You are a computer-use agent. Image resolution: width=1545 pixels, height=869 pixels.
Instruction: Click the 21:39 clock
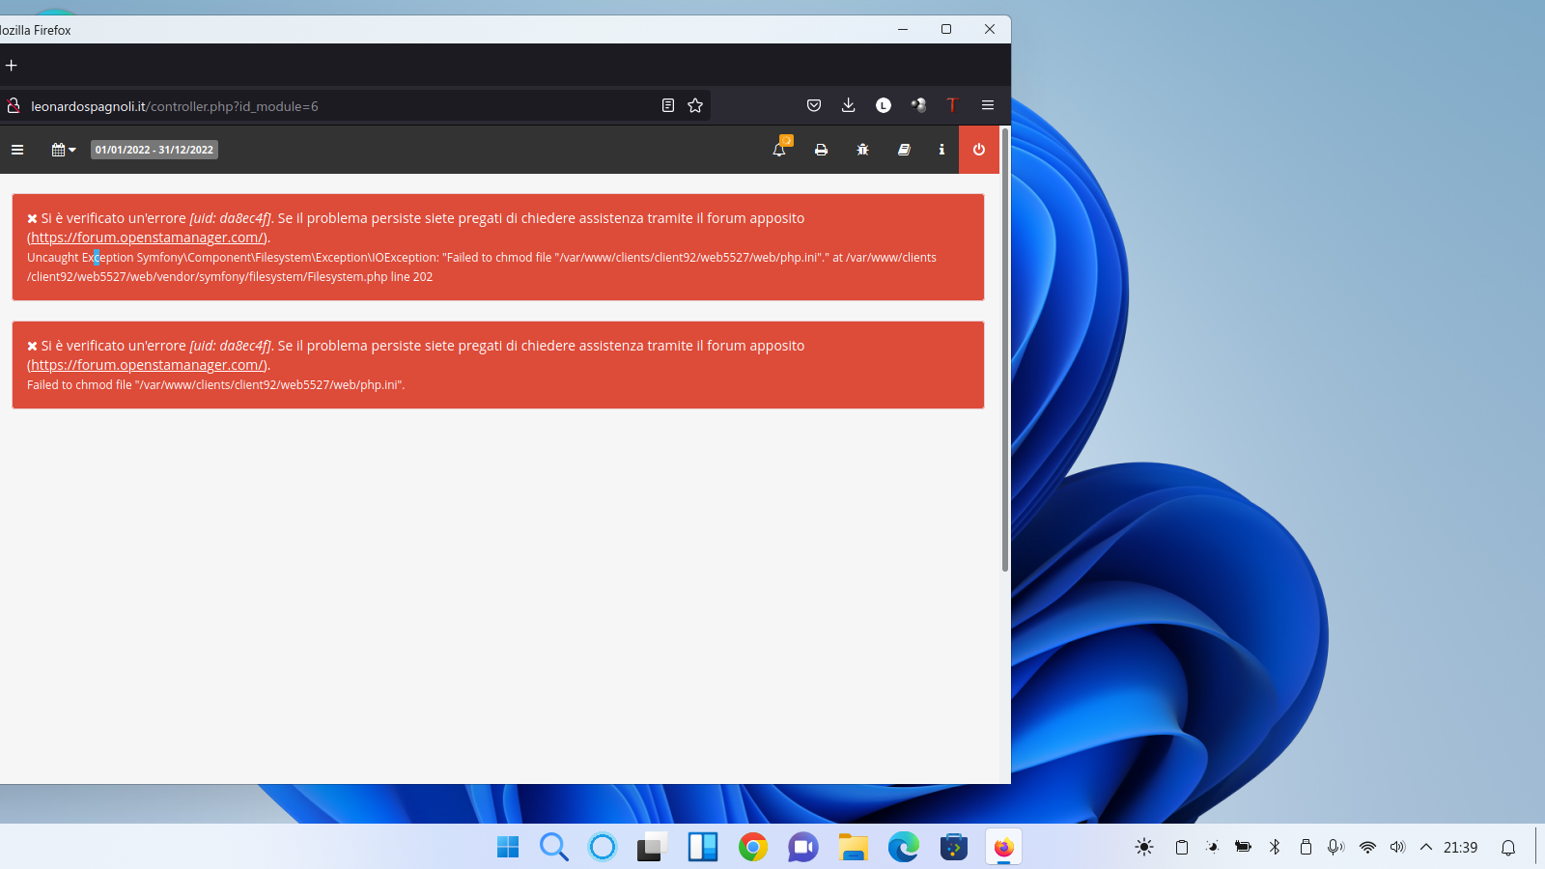click(1460, 847)
